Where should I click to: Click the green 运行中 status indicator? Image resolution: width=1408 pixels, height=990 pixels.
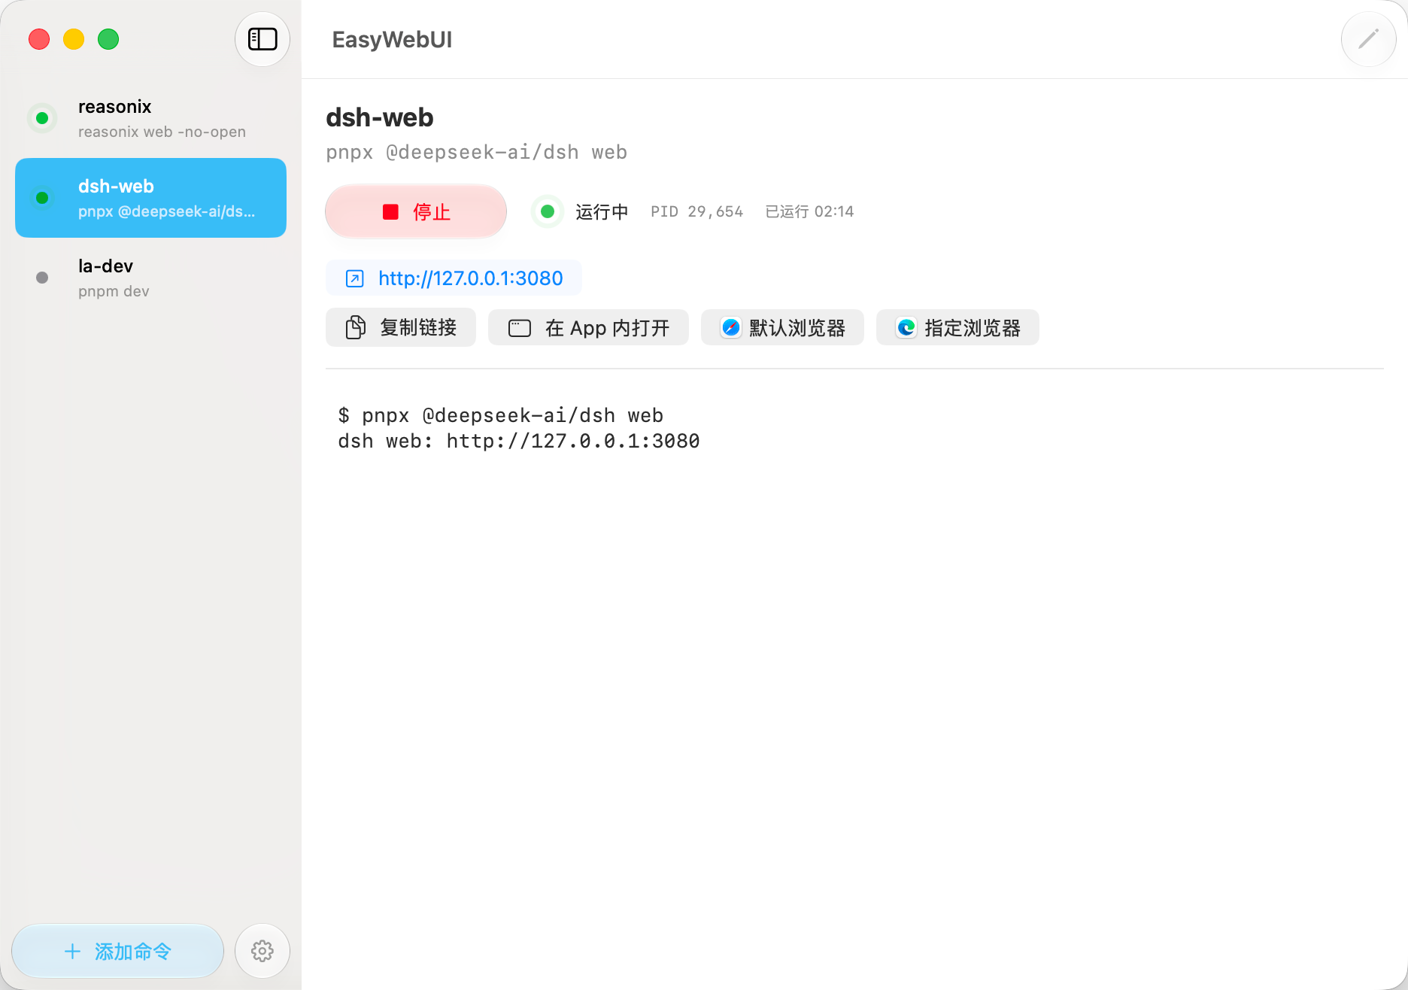coord(548,211)
